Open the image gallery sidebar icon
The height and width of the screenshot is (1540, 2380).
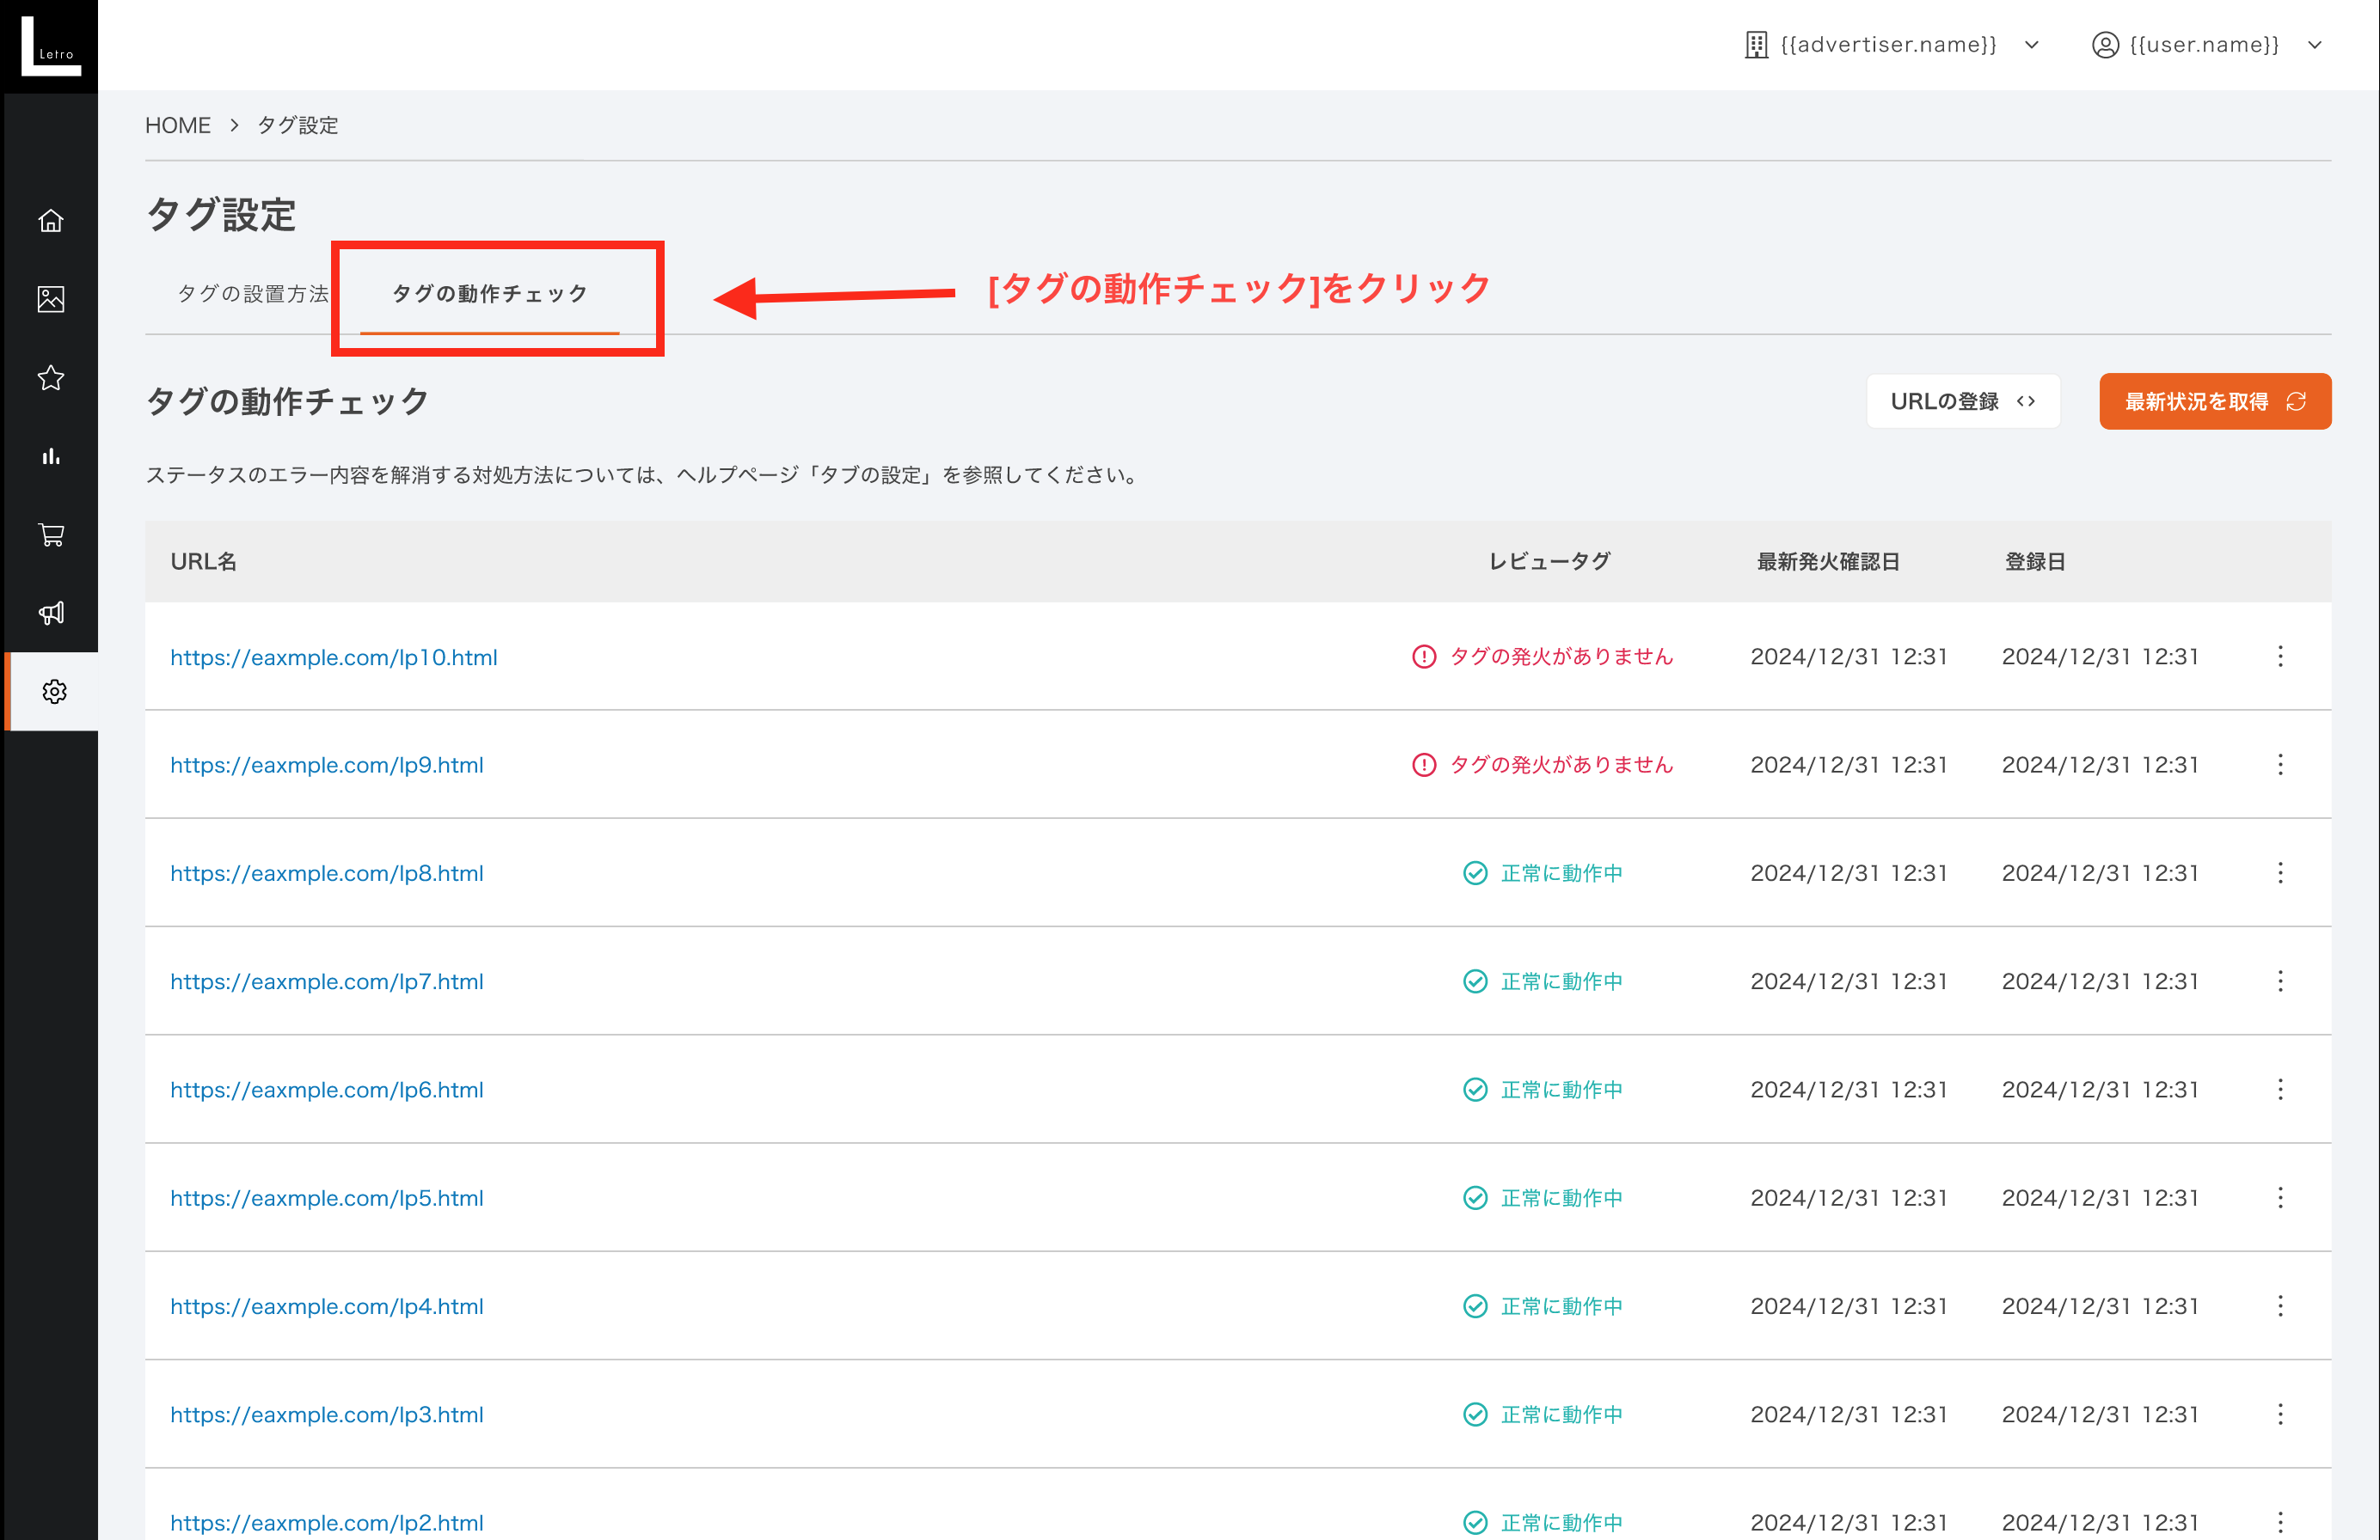click(51, 299)
